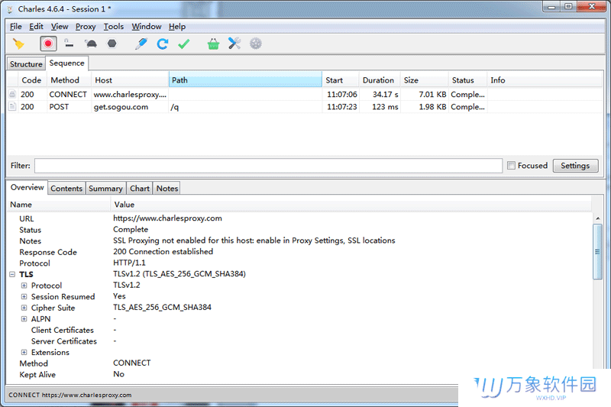Open the File menu

pyautogui.click(x=15, y=27)
